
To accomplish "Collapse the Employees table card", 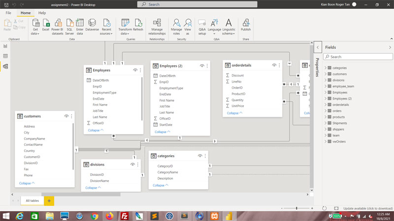I will (x=96, y=130).
